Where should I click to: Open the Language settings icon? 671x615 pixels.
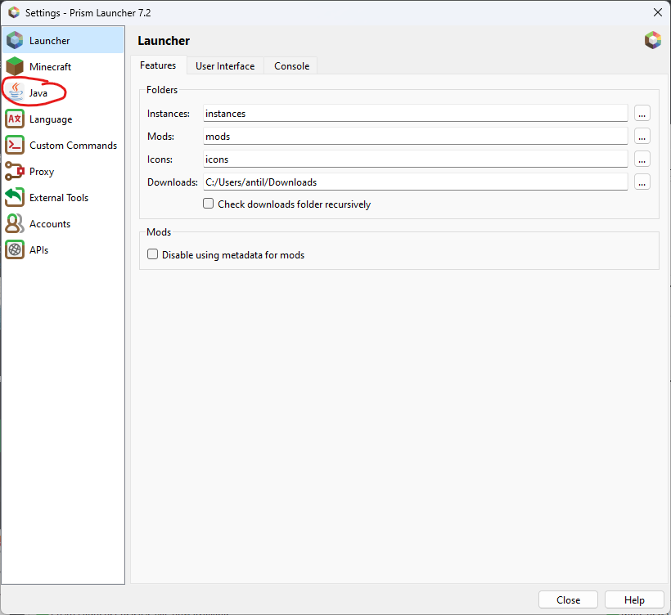[x=15, y=119]
